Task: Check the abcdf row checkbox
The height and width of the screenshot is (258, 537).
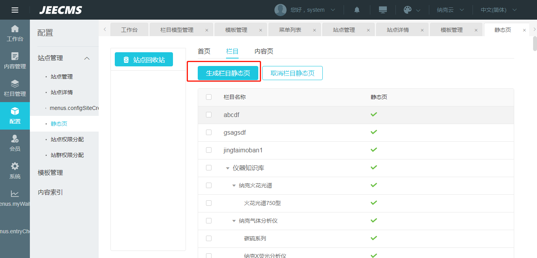Action: point(209,115)
